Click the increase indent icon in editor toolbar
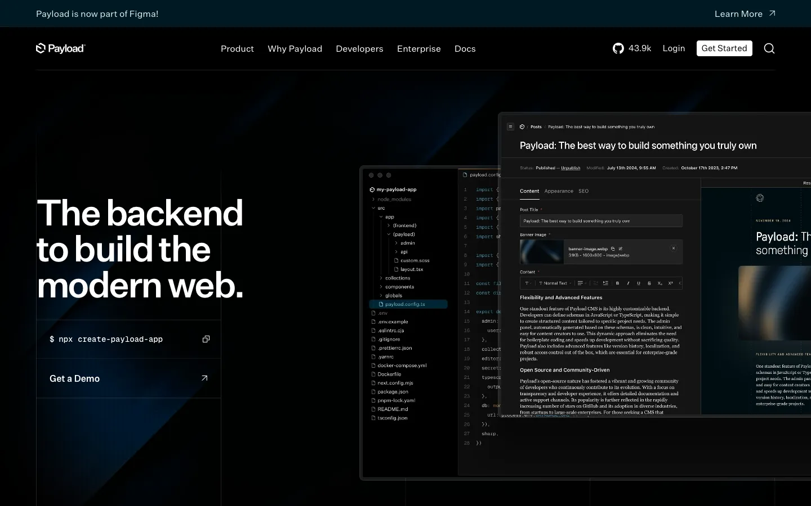 (605, 283)
